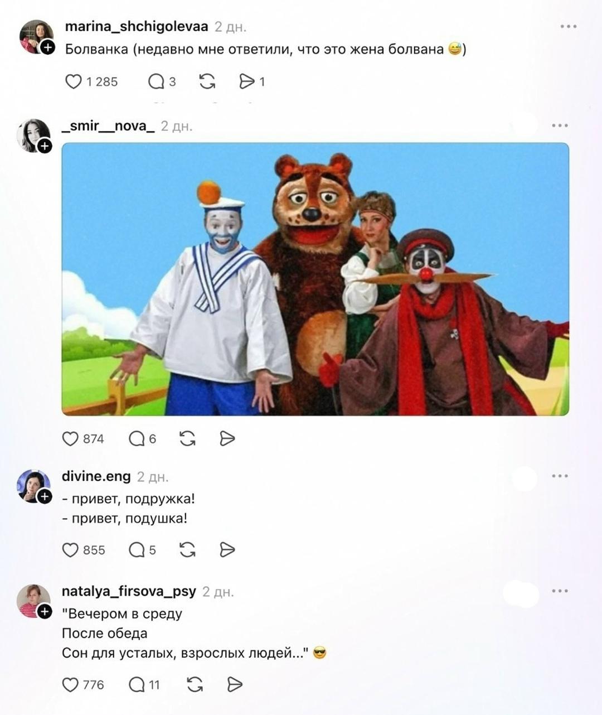602x715 pixels.
Task: Open divine.eng profile from username
Action: (x=96, y=476)
